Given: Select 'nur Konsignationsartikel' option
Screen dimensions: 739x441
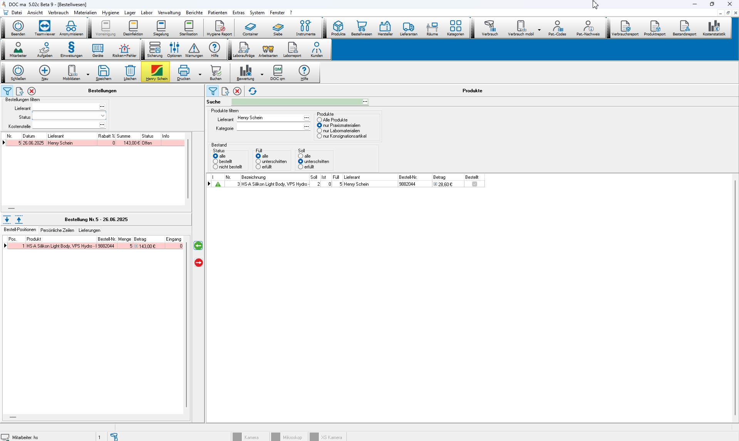Looking at the screenshot, I should pos(319,136).
